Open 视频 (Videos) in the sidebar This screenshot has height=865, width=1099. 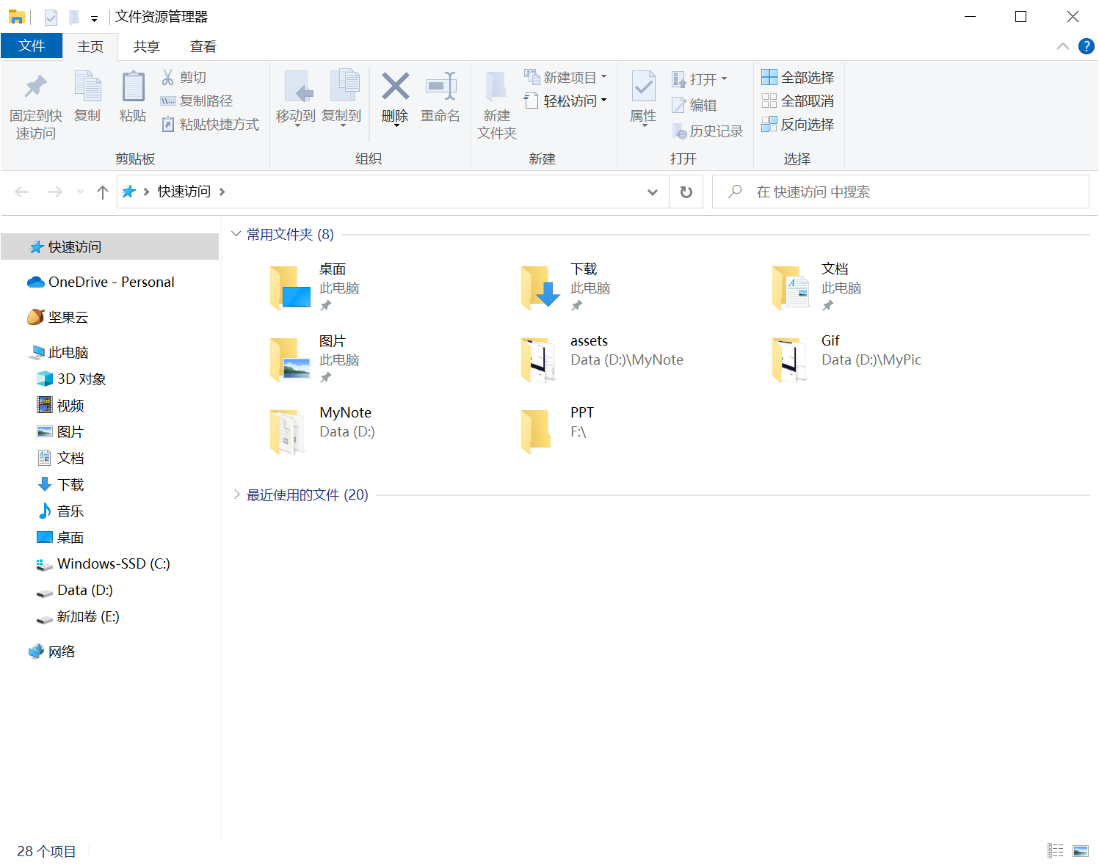point(110,405)
